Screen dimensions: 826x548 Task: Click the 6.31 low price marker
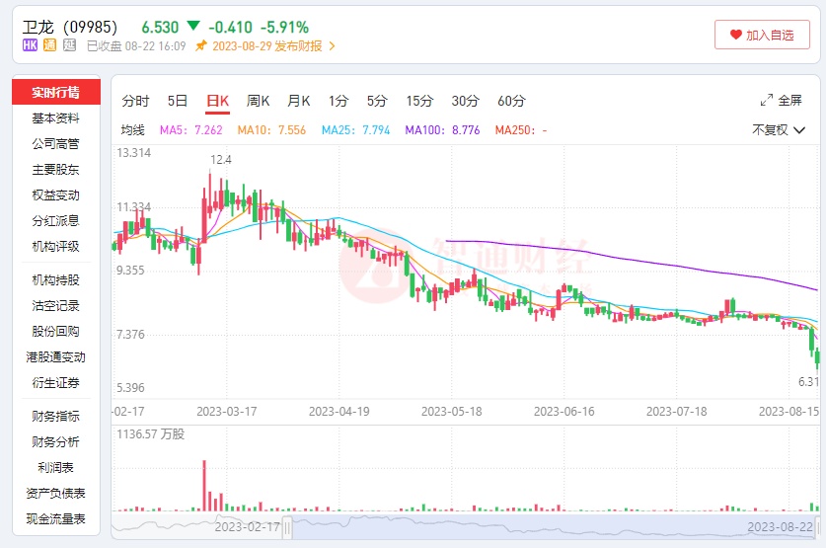point(808,381)
